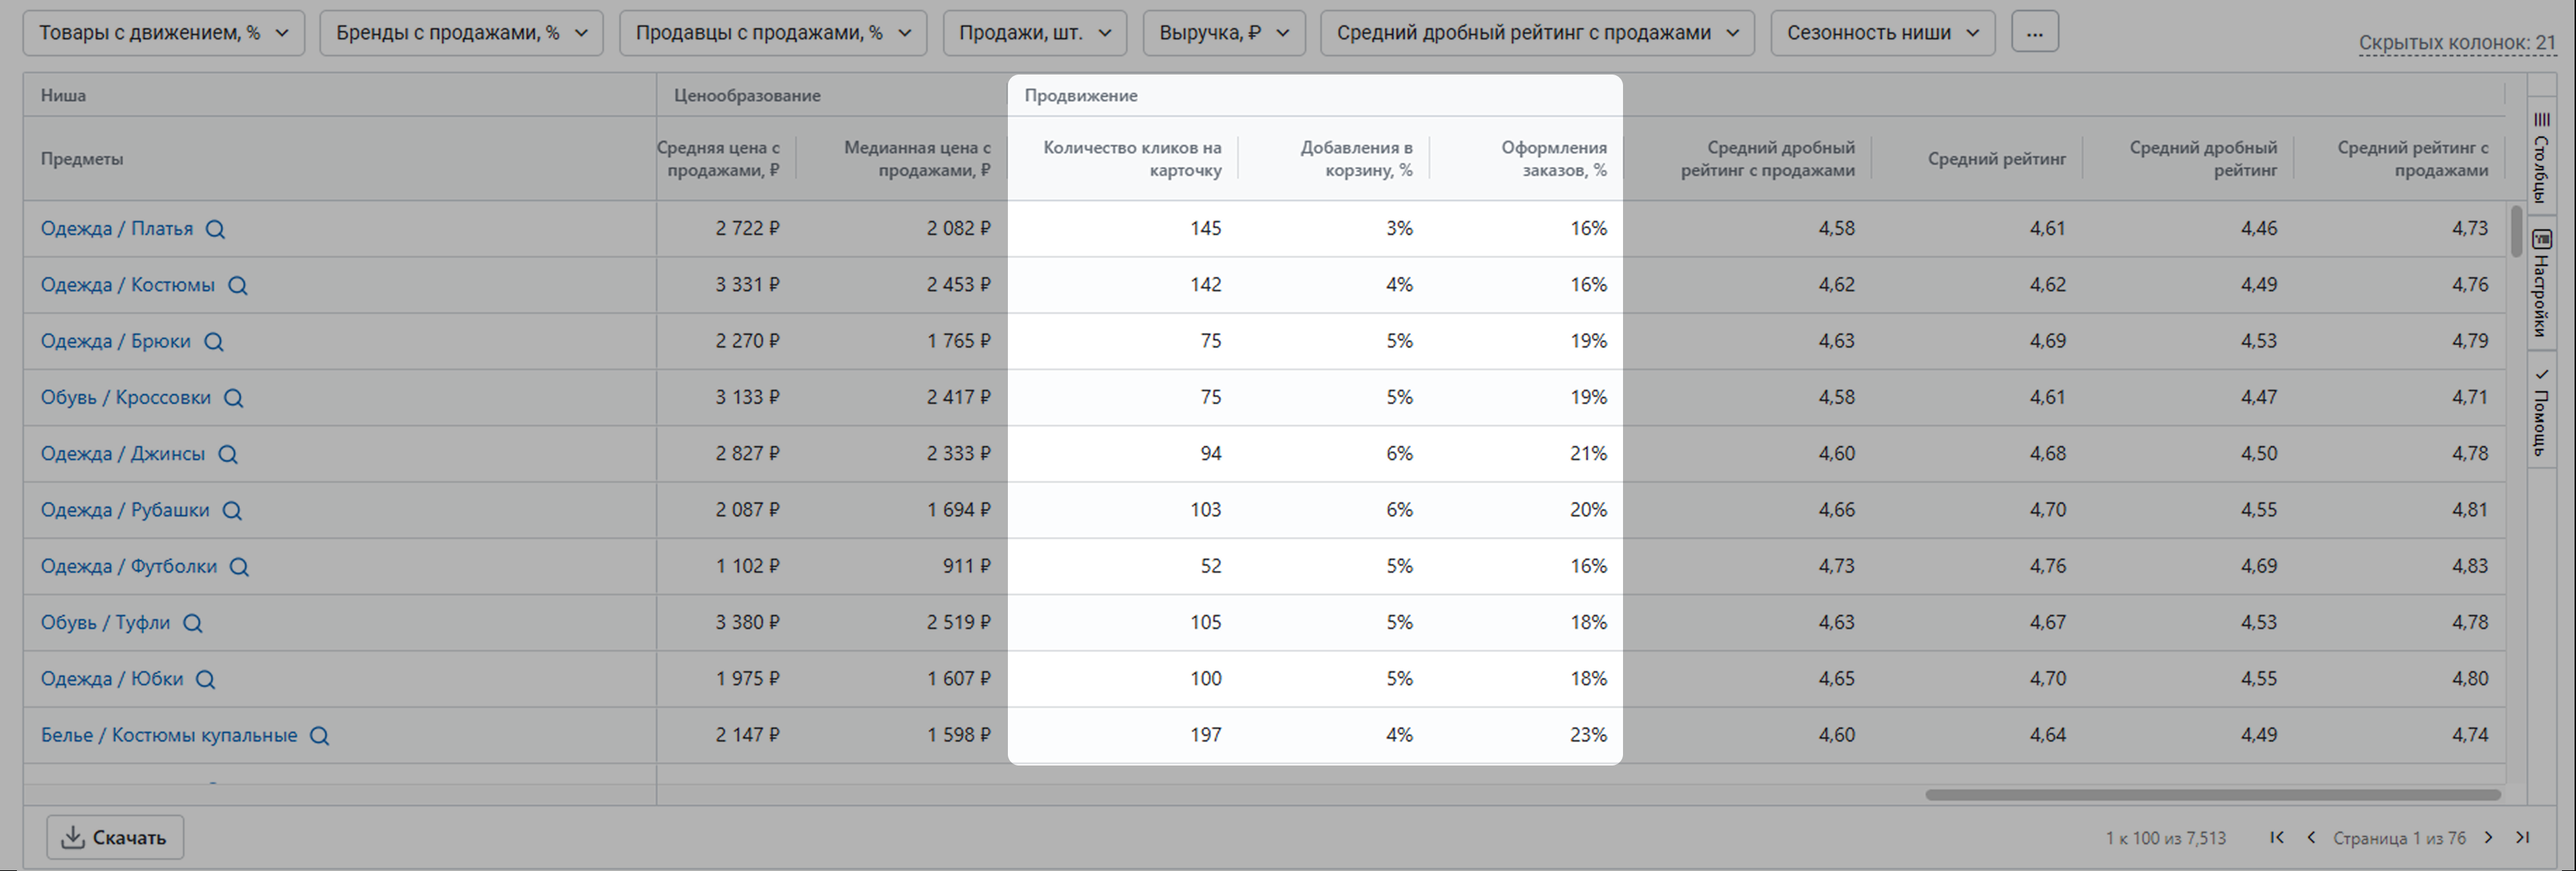Expand Продажи, шт. filter dropdown

tap(1034, 33)
